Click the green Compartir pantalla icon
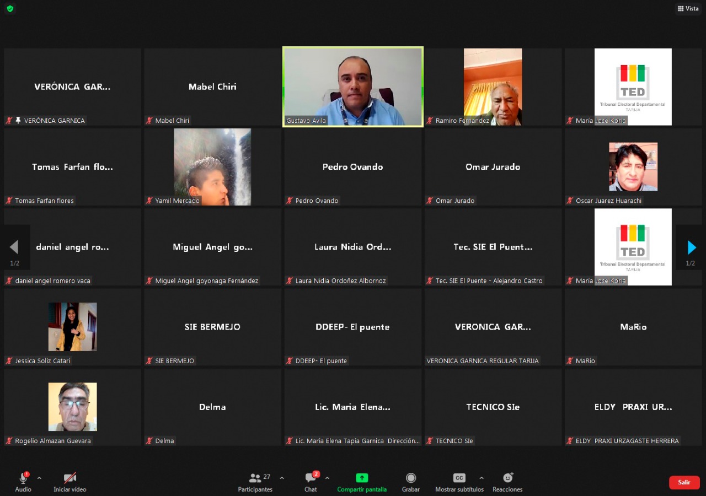 pyautogui.click(x=362, y=478)
